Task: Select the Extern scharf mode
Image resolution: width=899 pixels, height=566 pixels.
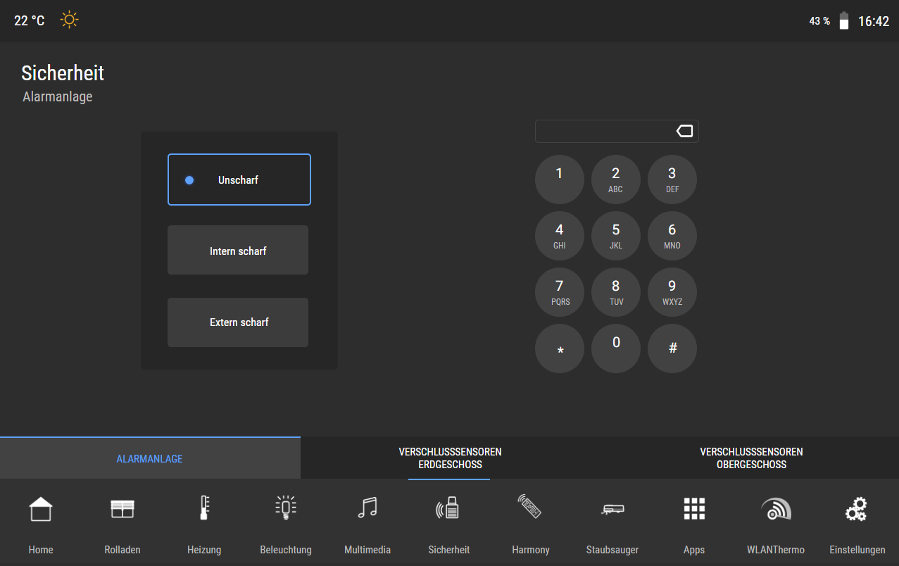Action: point(238,322)
